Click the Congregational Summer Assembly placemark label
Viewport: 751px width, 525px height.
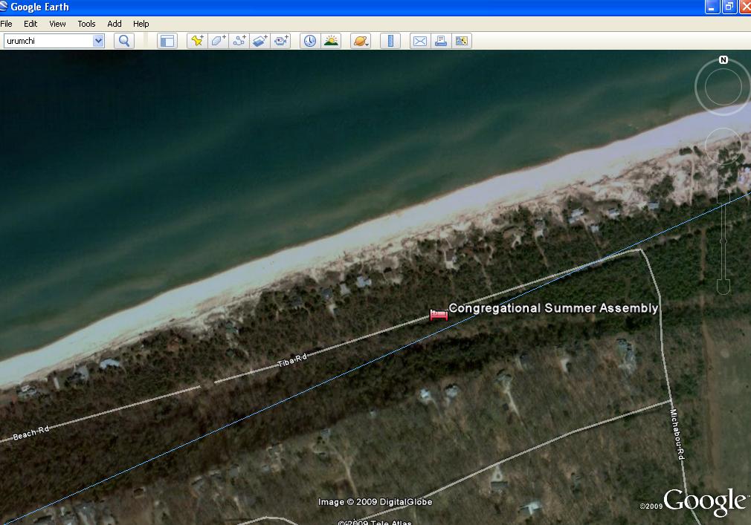[x=552, y=308]
